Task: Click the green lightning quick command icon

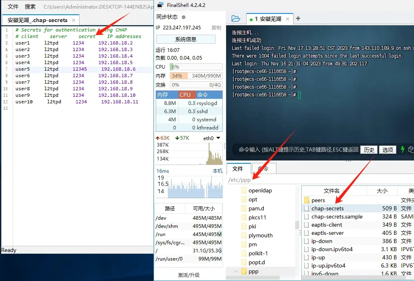Action: point(403,149)
